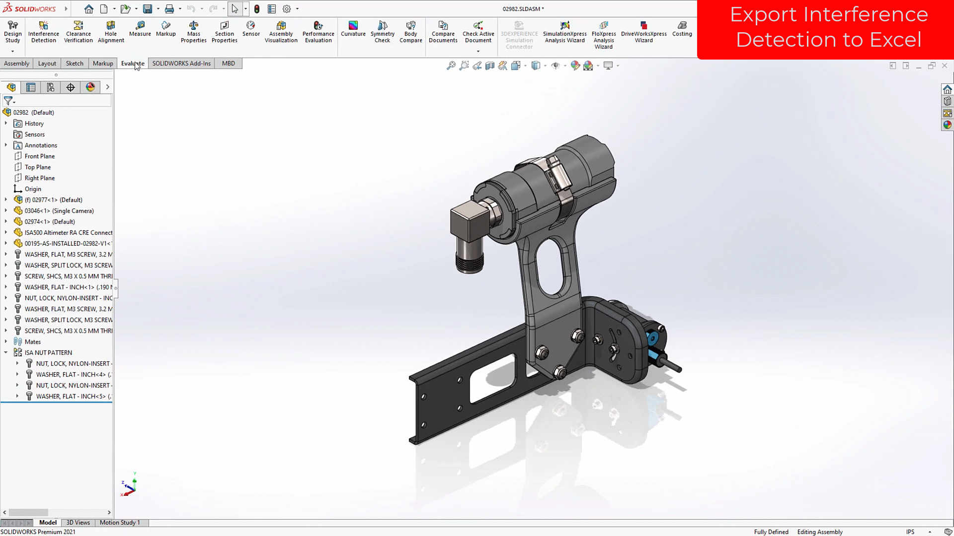Click the Home icon in title bar
Screen dimensions: 954x536
pyautogui.click(x=89, y=9)
